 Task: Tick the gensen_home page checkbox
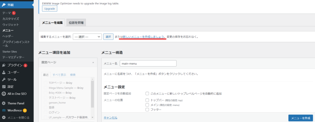pyautogui.click(x=46, y=103)
